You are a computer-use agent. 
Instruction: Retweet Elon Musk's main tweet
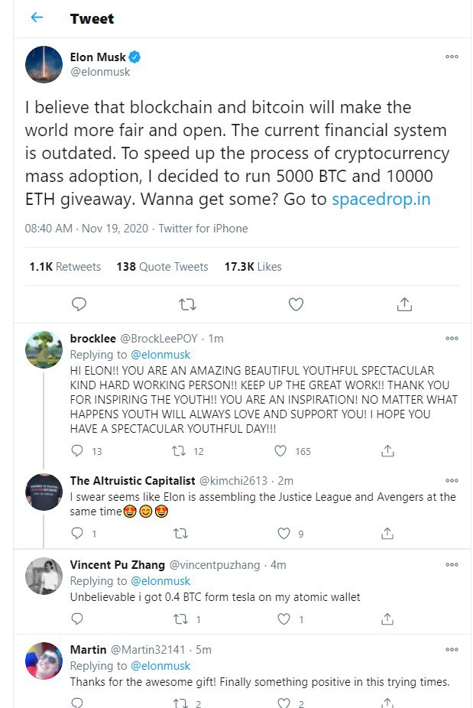click(186, 304)
